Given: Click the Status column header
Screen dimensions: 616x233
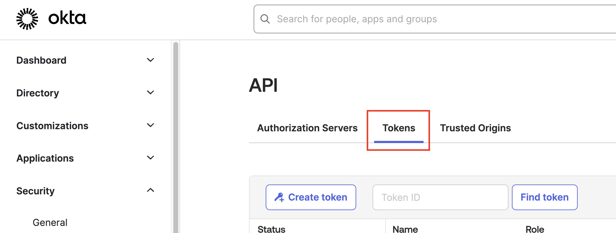Looking at the screenshot, I should pyautogui.click(x=272, y=229).
